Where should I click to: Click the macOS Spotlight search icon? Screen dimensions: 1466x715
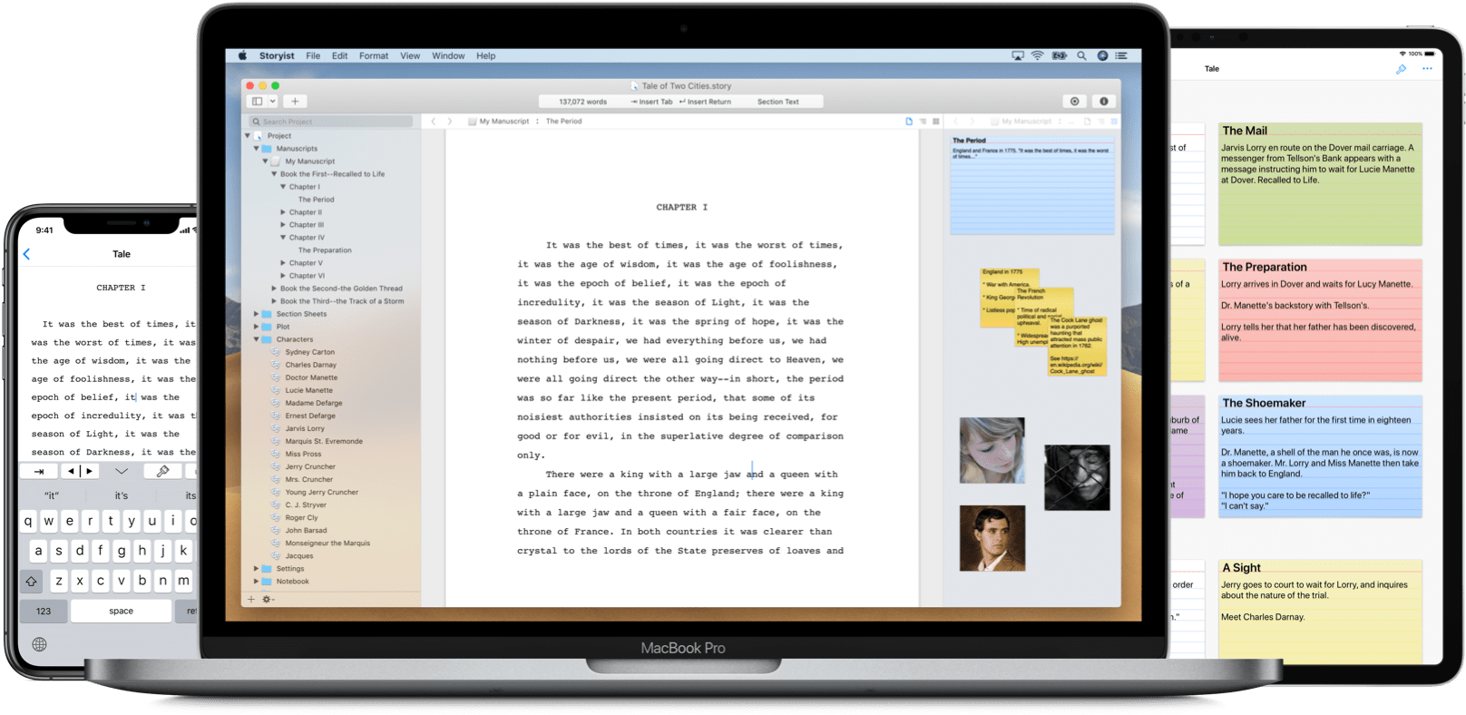pyautogui.click(x=1081, y=56)
